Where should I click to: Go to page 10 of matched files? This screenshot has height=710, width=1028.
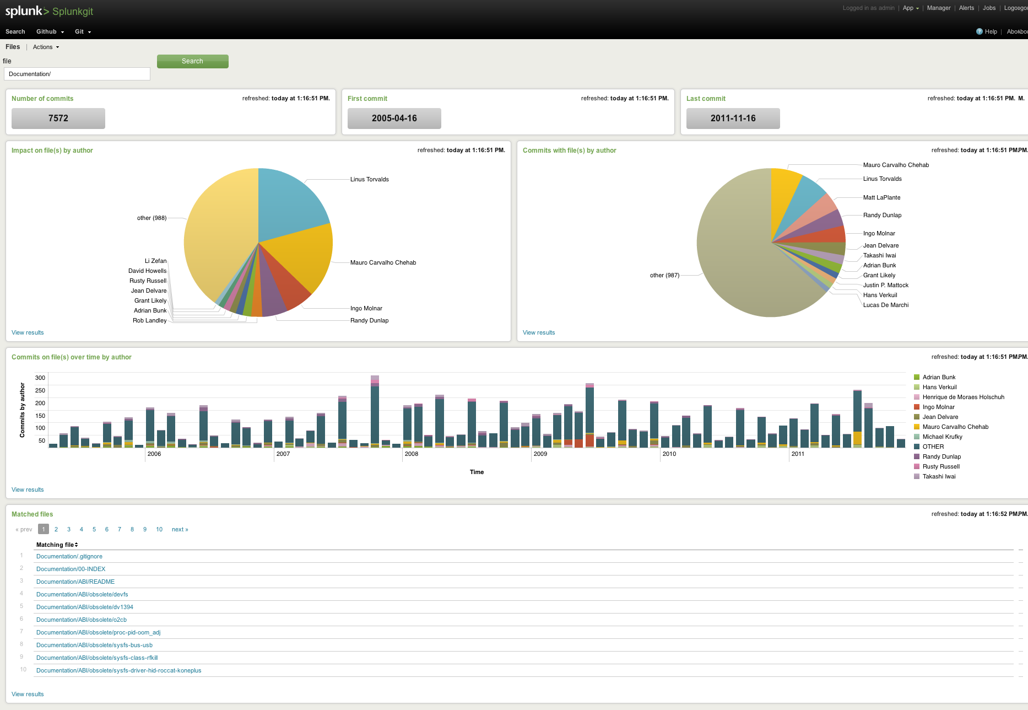159,529
